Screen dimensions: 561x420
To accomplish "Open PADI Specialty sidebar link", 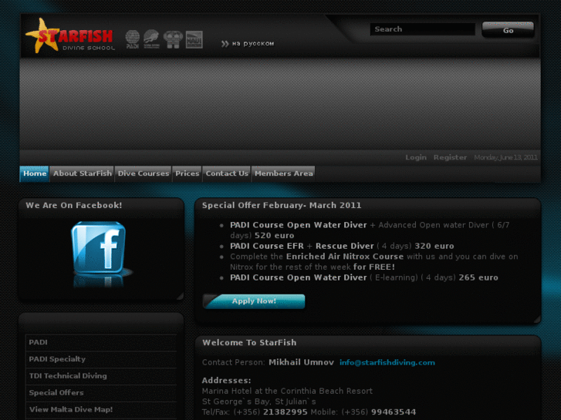I will [101, 359].
